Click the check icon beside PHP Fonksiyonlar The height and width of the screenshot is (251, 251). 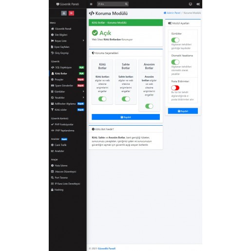click(x=52, y=124)
